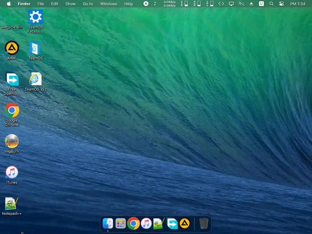Click the display monitor icon in menu bar

[231, 4]
